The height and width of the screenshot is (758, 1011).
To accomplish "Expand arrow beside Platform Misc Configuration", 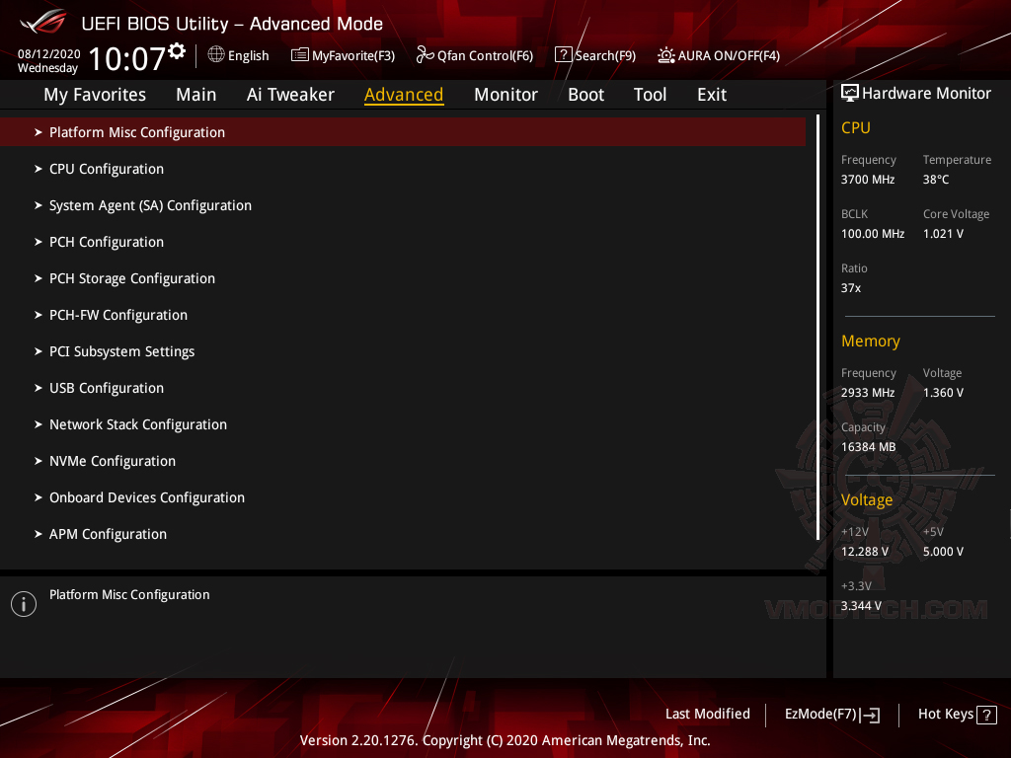I will [39, 132].
